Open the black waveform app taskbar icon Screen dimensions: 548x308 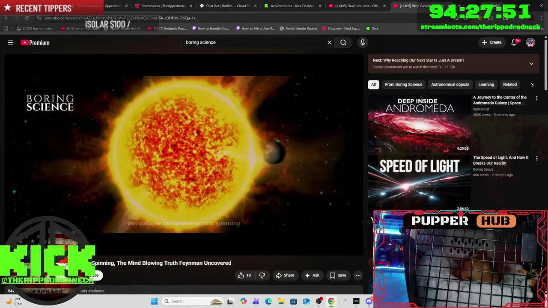(x=356, y=301)
